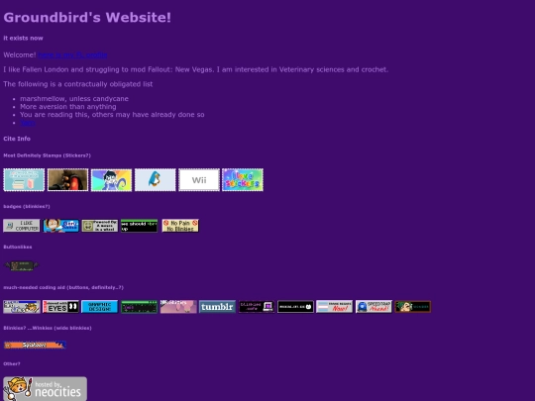Click the blue 'GRAPHIC DESIGN' button
The height and width of the screenshot is (401, 535).
tap(100, 307)
